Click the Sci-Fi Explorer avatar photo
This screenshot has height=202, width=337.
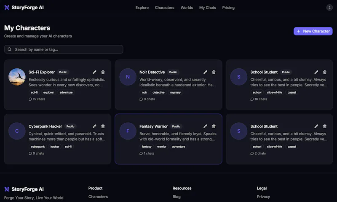[x=17, y=77]
